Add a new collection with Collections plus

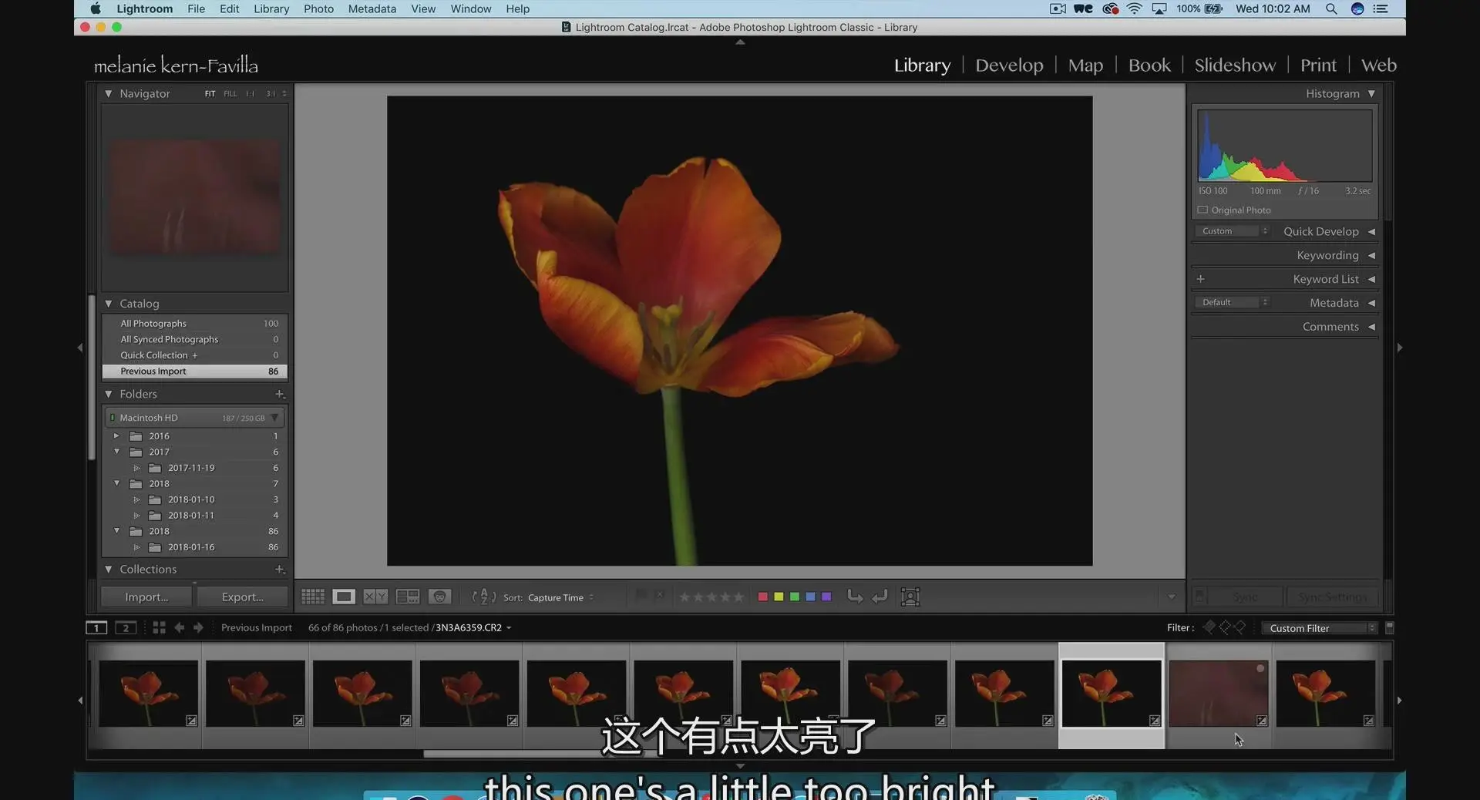280,570
